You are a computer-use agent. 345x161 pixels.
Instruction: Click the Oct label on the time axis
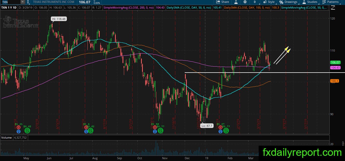(x=140, y=158)
